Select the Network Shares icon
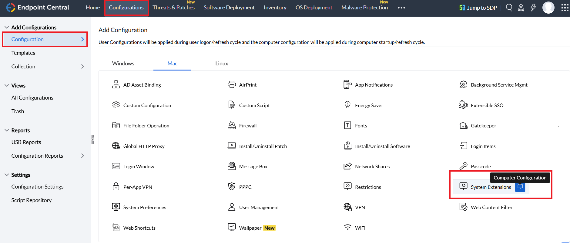The image size is (570, 243). coord(347,166)
